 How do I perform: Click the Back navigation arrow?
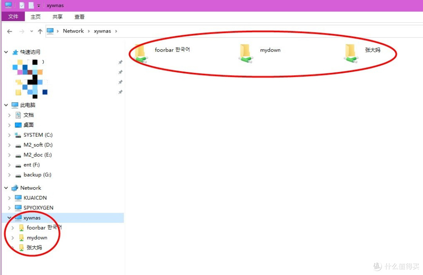click(9, 31)
